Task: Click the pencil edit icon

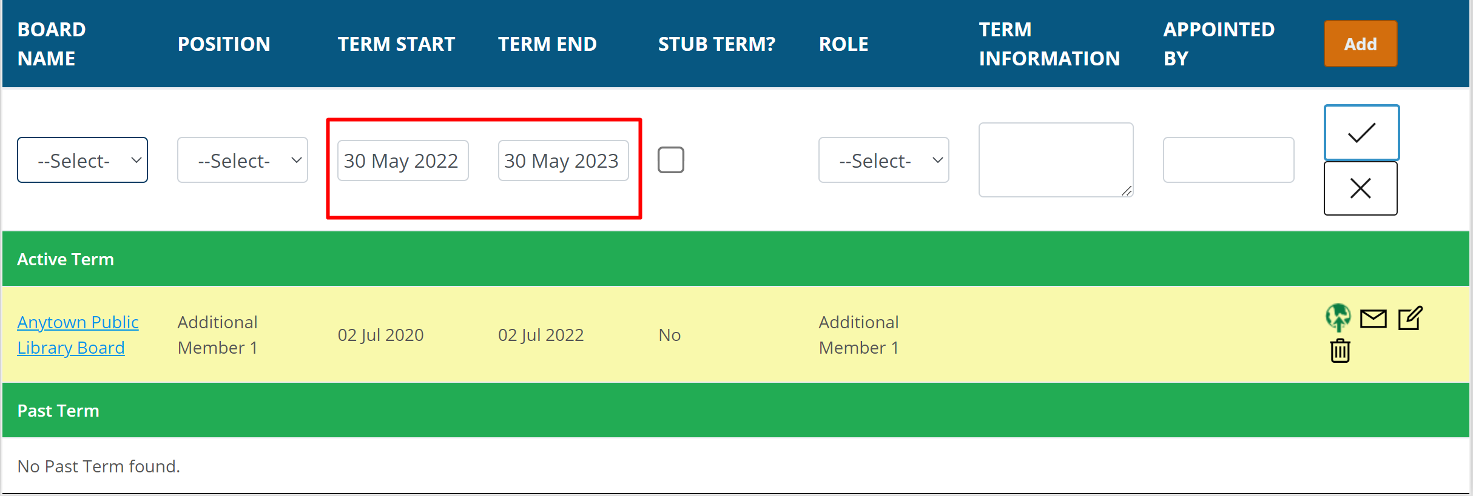Action: tap(1410, 318)
